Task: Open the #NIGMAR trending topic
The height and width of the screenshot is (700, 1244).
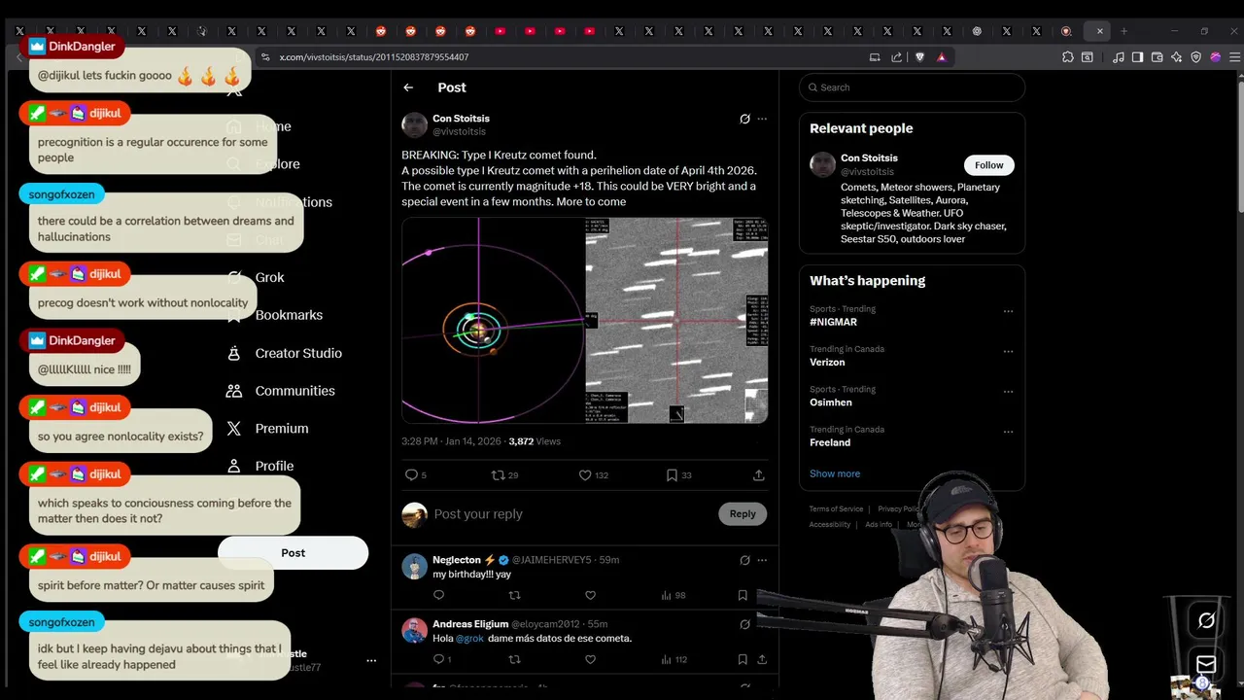Action: 833,322
